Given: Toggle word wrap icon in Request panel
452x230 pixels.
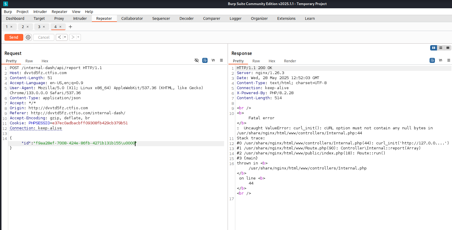Looking at the screenshot, I should click(205, 60).
